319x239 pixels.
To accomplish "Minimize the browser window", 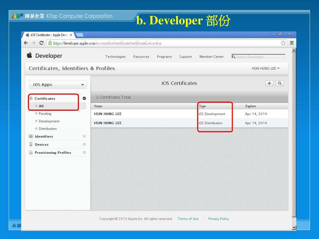I will click(x=274, y=34).
